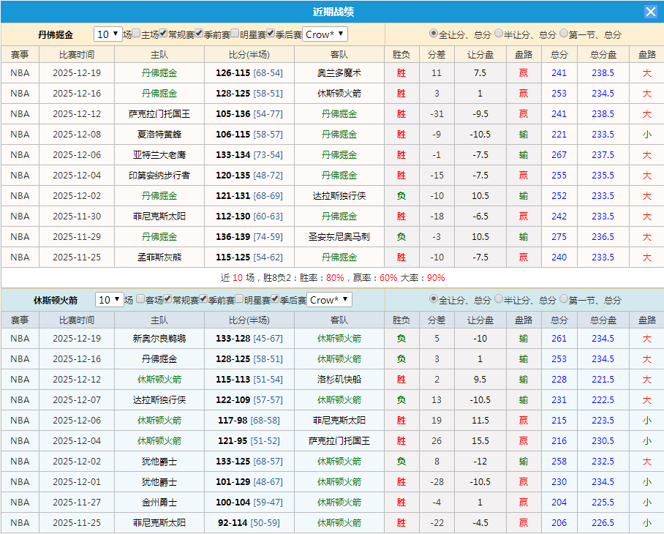Click total score 241 in the first row
This screenshot has height=534, width=664.
tap(559, 73)
